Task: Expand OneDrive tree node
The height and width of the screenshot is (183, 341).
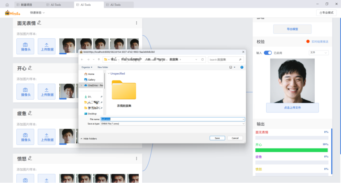Action: 81,85
